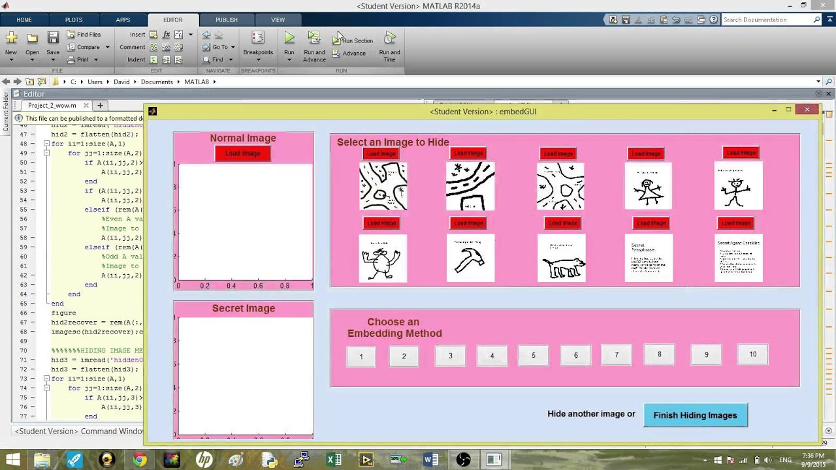The image size is (836, 470).
Task: Click the Run and Time icon
Action: pos(389,39)
